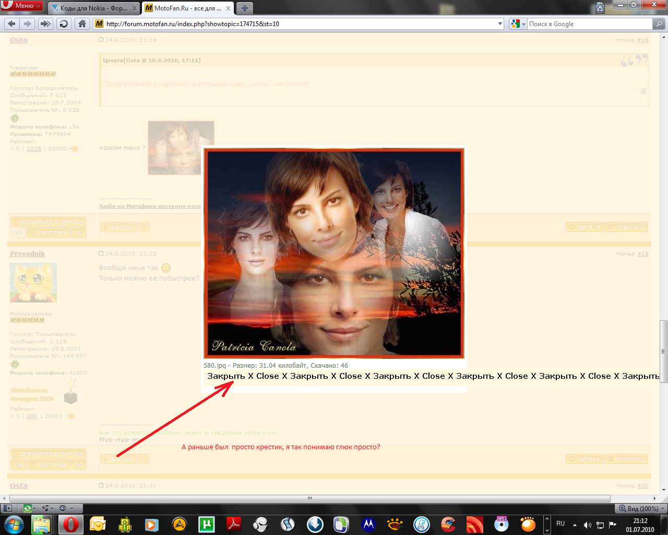The height and width of the screenshot is (535, 668).
Task: Click the vertical scrollbar thumb
Action: [664, 352]
